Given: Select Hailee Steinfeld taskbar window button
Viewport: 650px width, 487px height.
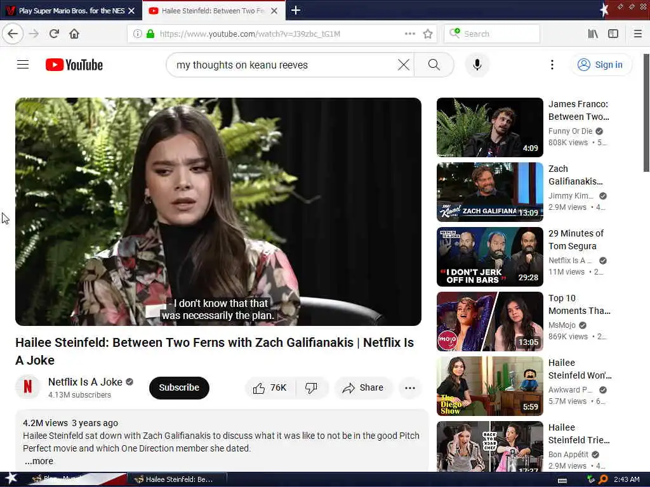Looking at the screenshot, I should click(176, 479).
